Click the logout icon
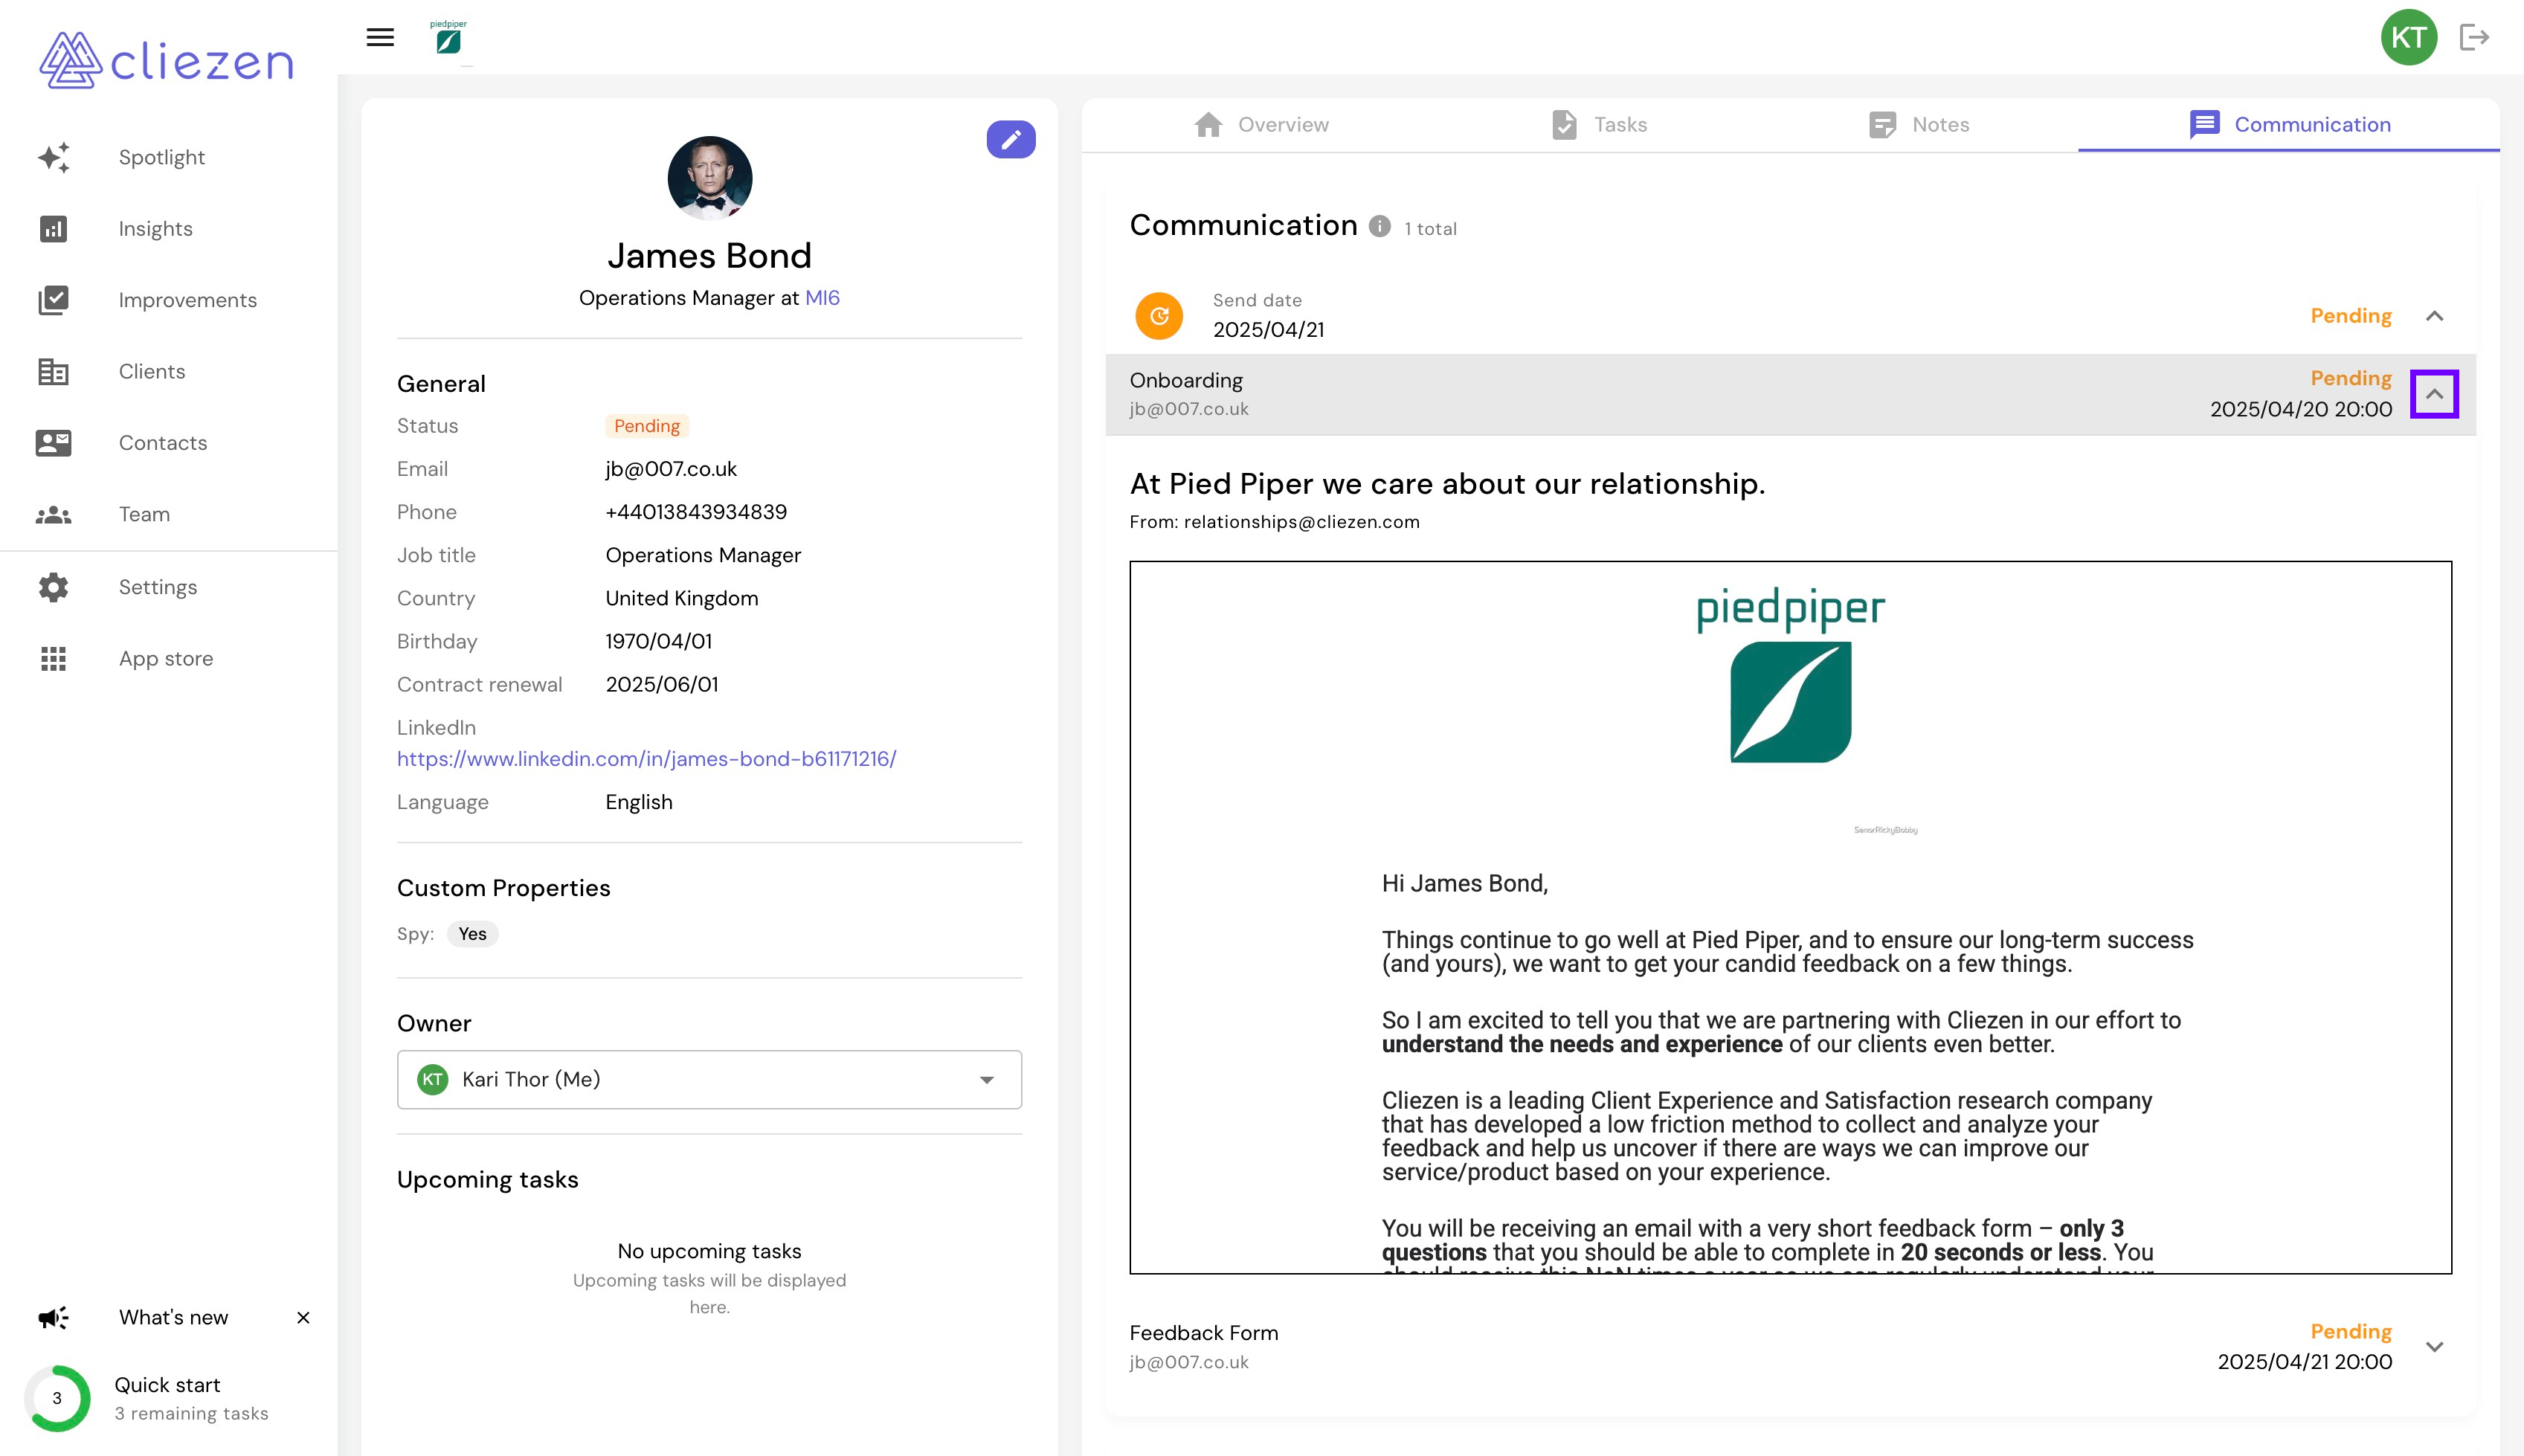The height and width of the screenshot is (1456, 2524). tap(2474, 37)
